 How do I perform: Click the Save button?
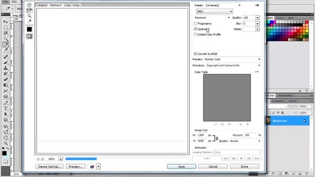pos(182,167)
